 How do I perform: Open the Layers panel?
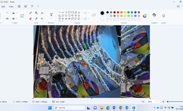(x=164, y=16)
